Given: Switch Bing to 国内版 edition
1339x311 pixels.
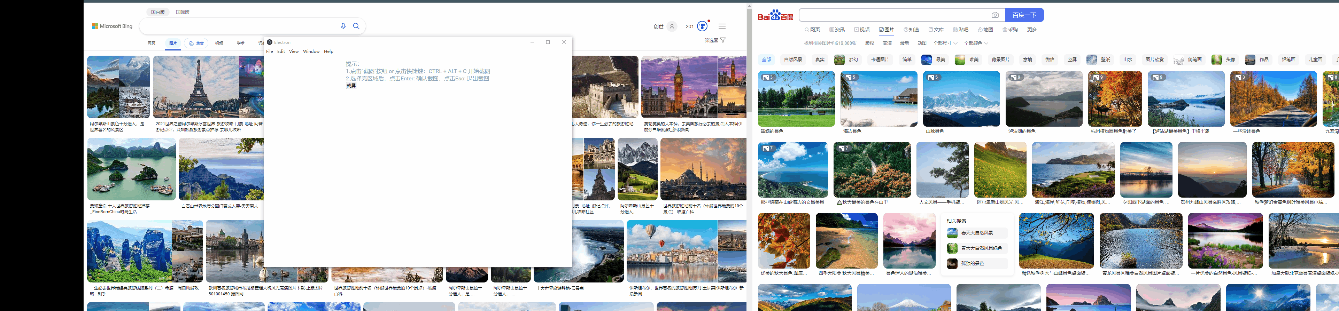Looking at the screenshot, I should point(158,12).
